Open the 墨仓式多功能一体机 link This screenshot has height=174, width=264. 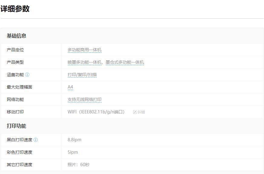click(x=125, y=62)
